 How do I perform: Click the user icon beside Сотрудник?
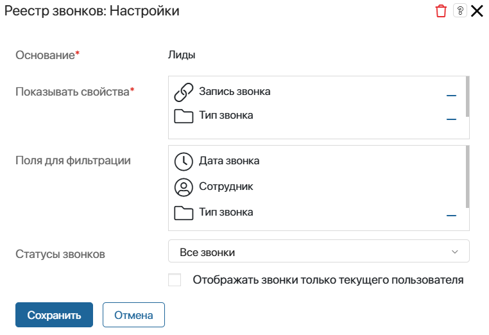(184, 187)
